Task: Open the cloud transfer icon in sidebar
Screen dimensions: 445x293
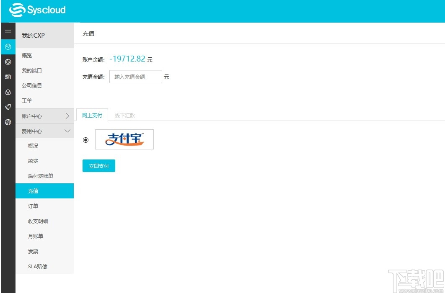Action: [8, 92]
